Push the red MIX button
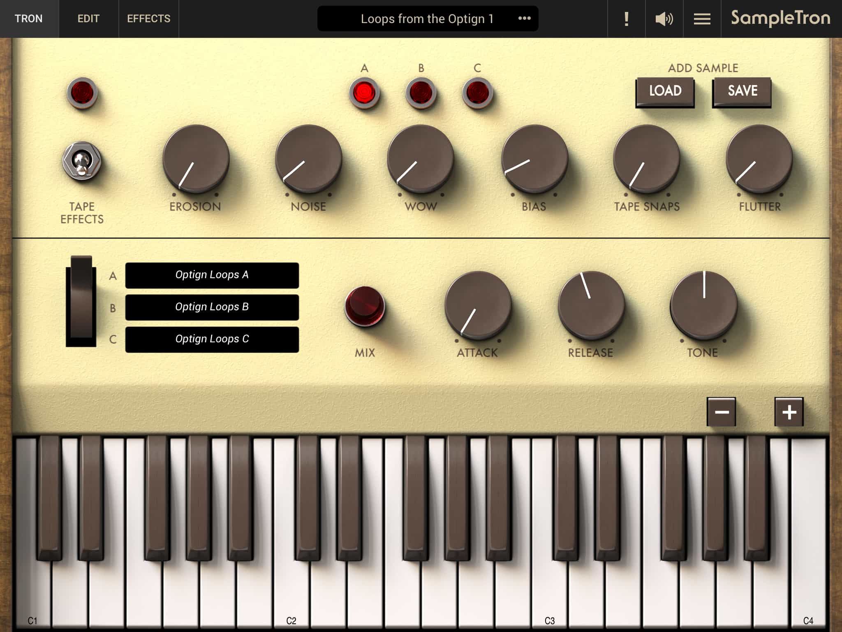 click(364, 306)
